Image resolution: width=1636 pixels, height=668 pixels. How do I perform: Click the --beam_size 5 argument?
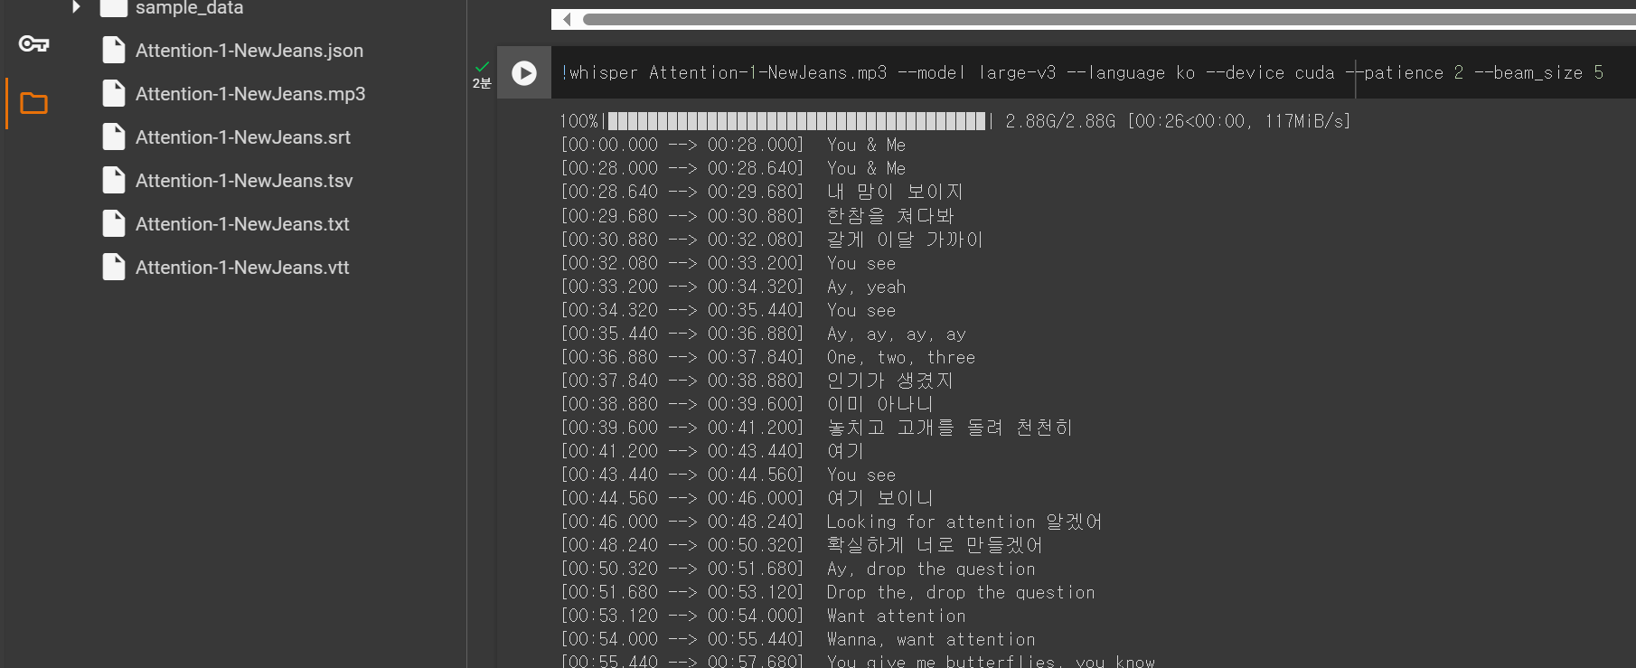click(x=1538, y=73)
